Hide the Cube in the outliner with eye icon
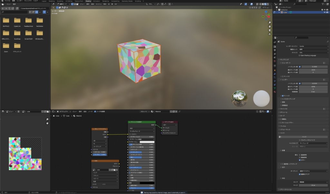Image resolution: width=330 pixels, height=194 pixels. pyautogui.click(x=325, y=12)
